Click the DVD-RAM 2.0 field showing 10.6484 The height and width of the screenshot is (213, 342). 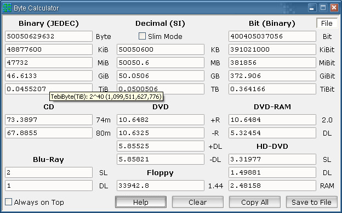pyautogui.click(x=272, y=120)
